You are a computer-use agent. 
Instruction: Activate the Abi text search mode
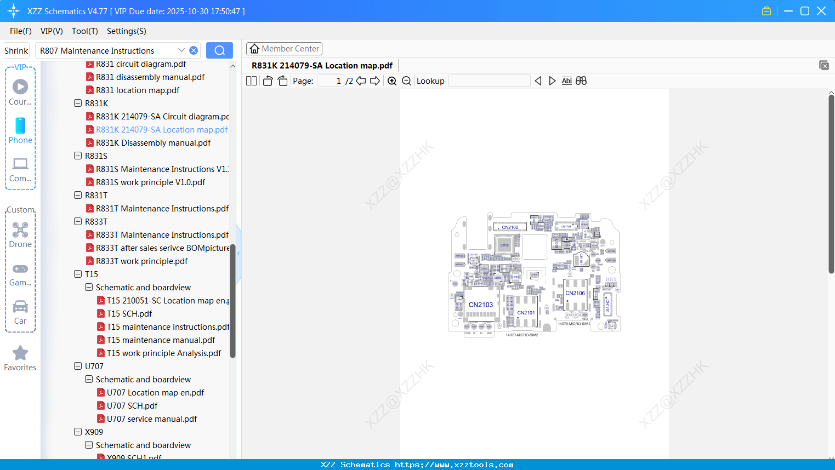click(x=566, y=81)
